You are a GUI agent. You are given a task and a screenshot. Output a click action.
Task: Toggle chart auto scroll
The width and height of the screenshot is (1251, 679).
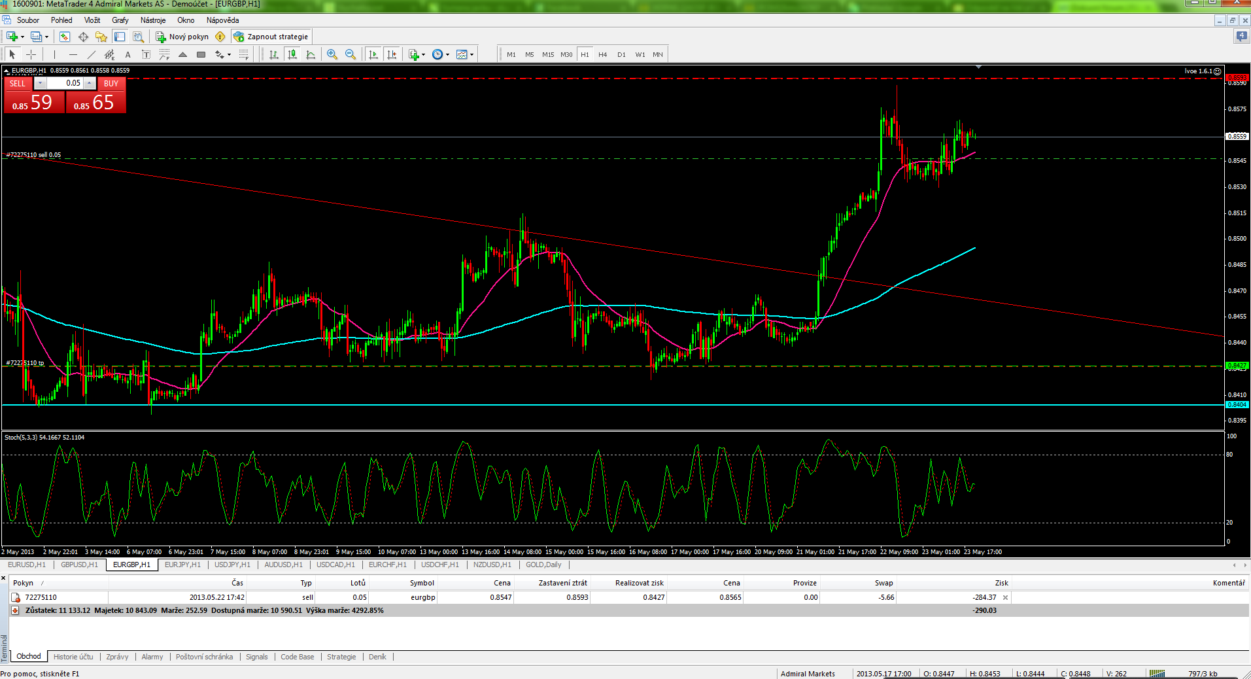pos(373,54)
